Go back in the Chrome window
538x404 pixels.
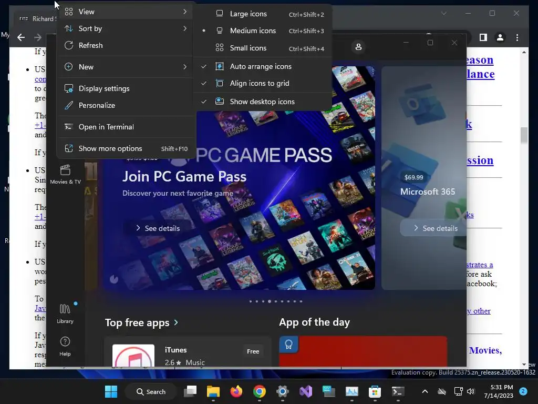pyautogui.click(x=21, y=37)
